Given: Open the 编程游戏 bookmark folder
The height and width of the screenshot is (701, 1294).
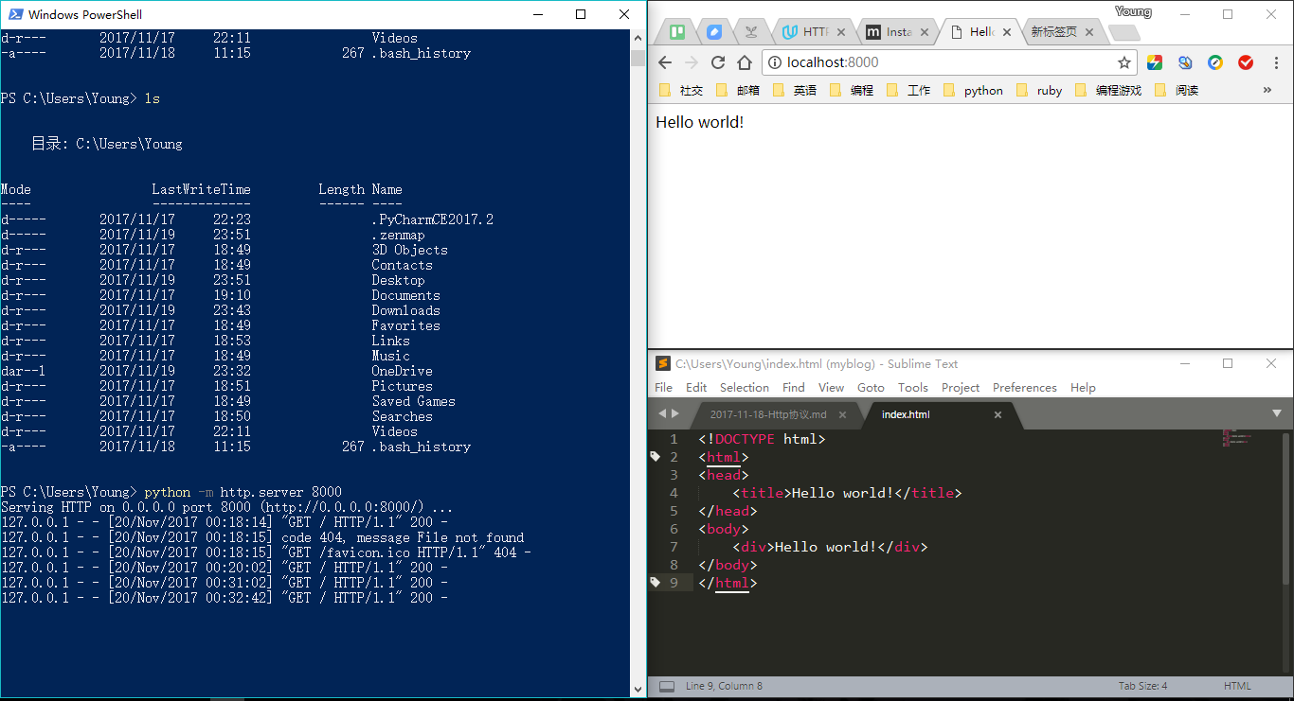Looking at the screenshot, I should click(1108, 90).
